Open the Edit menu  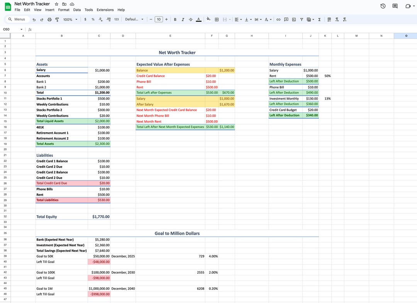(x=27, y=10)
